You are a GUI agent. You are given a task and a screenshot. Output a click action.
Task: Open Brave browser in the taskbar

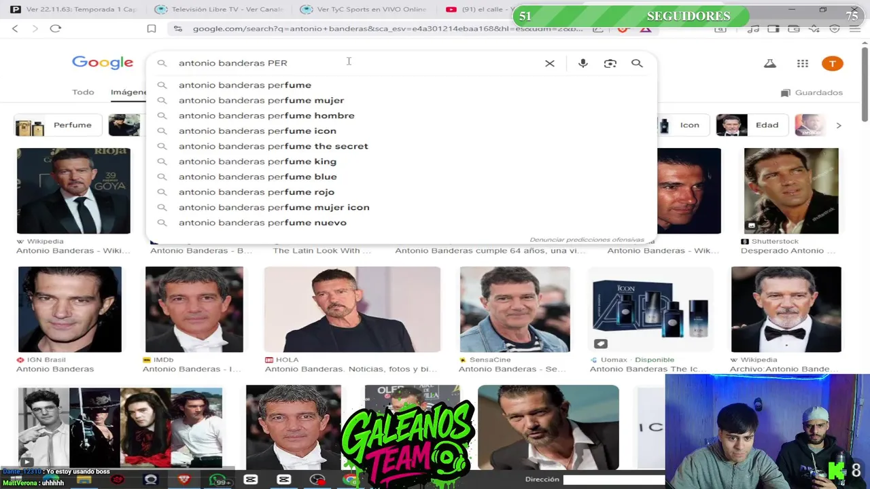pos(184,479)
